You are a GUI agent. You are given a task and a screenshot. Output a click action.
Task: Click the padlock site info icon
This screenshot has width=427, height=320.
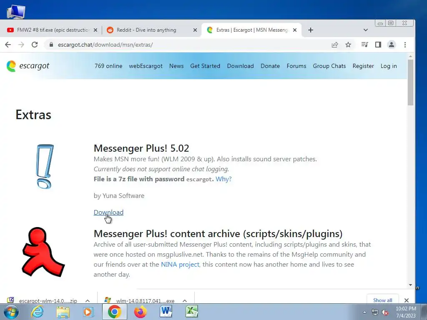click(51, 45)
